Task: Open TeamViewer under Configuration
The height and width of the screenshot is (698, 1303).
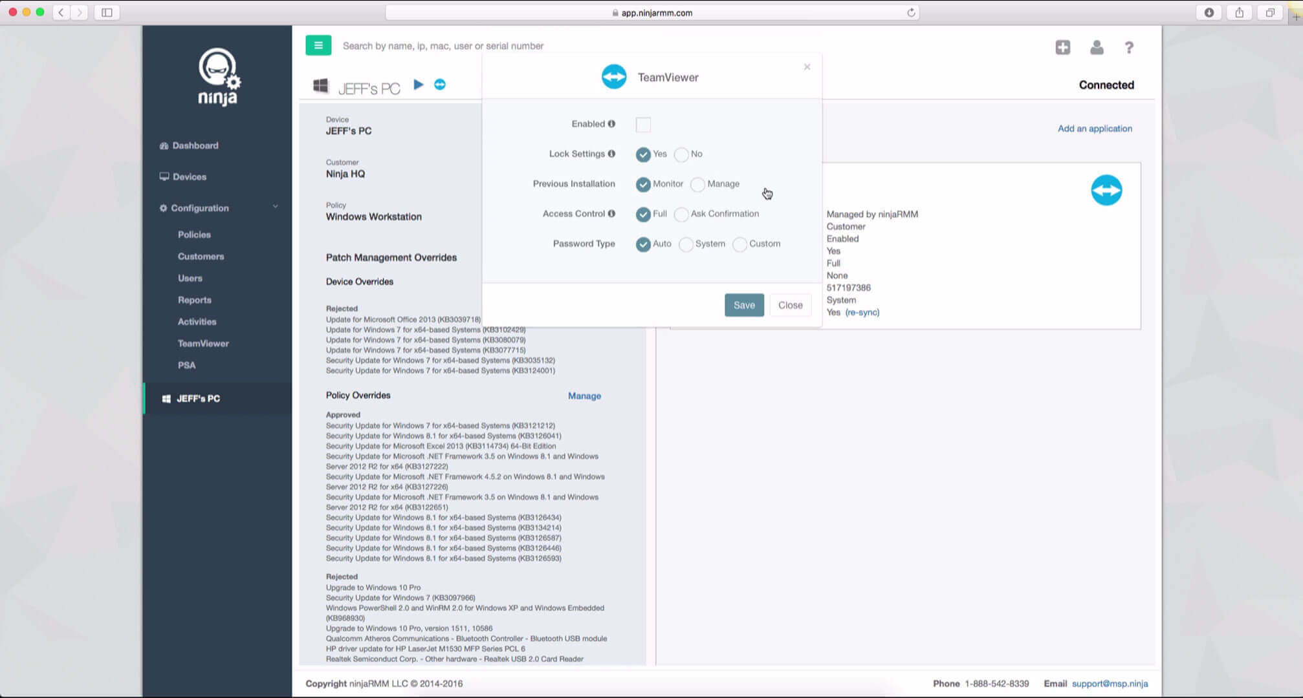Action: pos(203,344)
